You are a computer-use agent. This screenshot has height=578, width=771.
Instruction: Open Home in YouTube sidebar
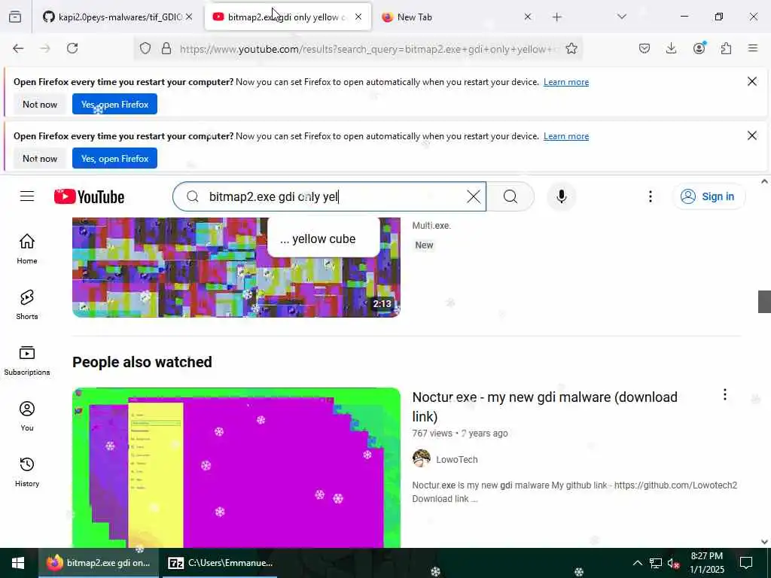pos(27,249)
